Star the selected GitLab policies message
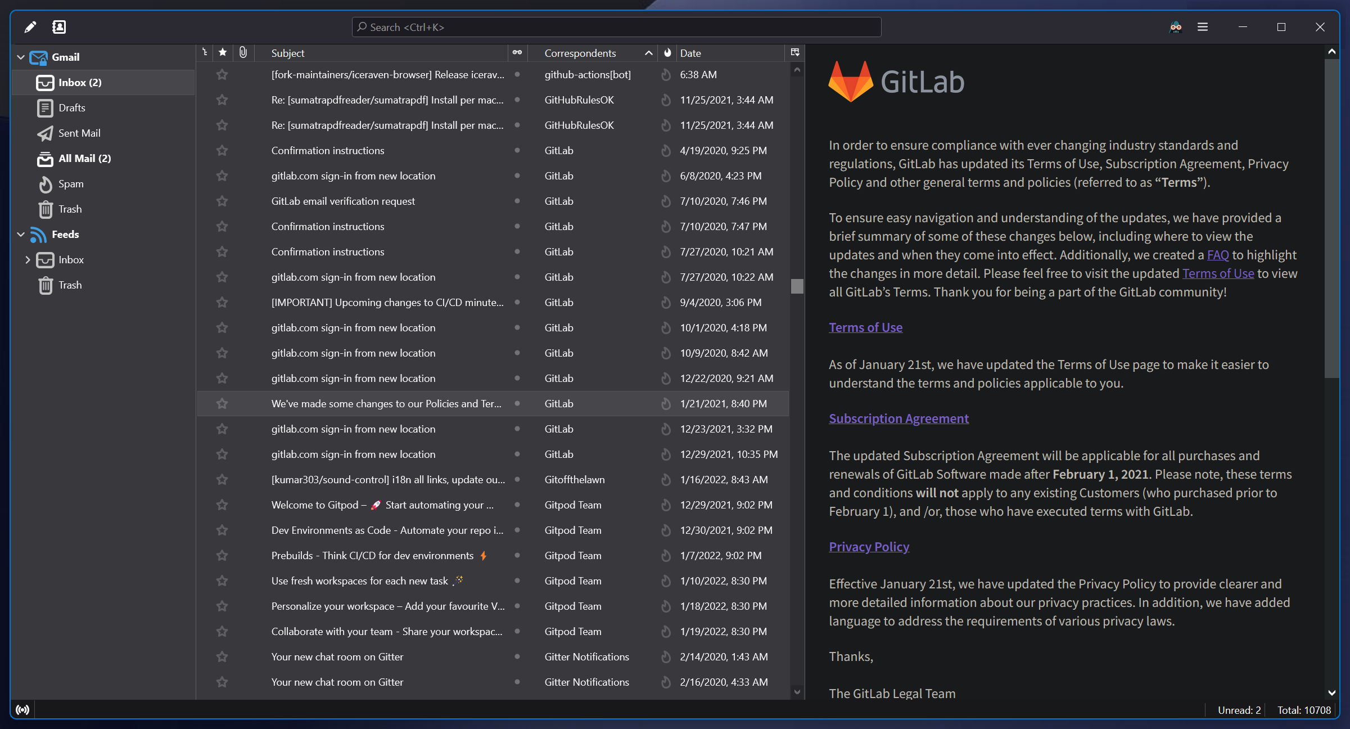 click(x=222, y=403)
